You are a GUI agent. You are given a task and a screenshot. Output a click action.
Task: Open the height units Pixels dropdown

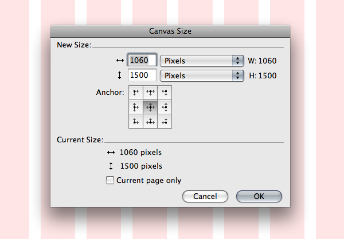(202, 75)
